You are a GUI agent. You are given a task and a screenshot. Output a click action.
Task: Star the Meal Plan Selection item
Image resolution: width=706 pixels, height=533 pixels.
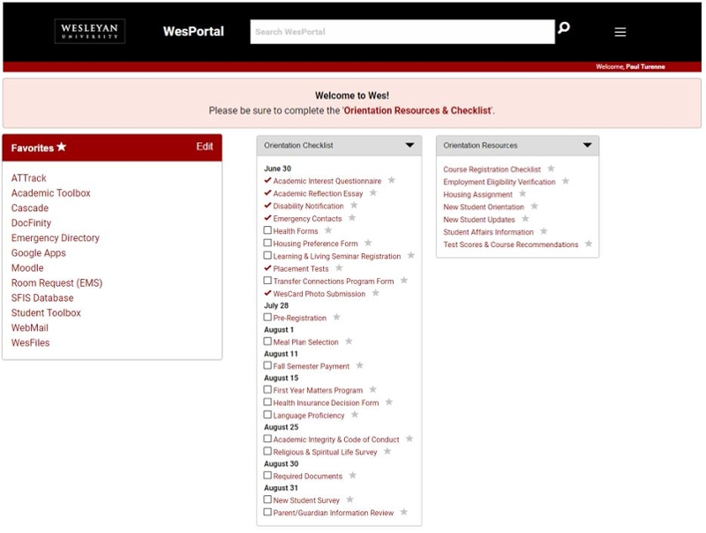pyautogui.click(x=349, y=342)
